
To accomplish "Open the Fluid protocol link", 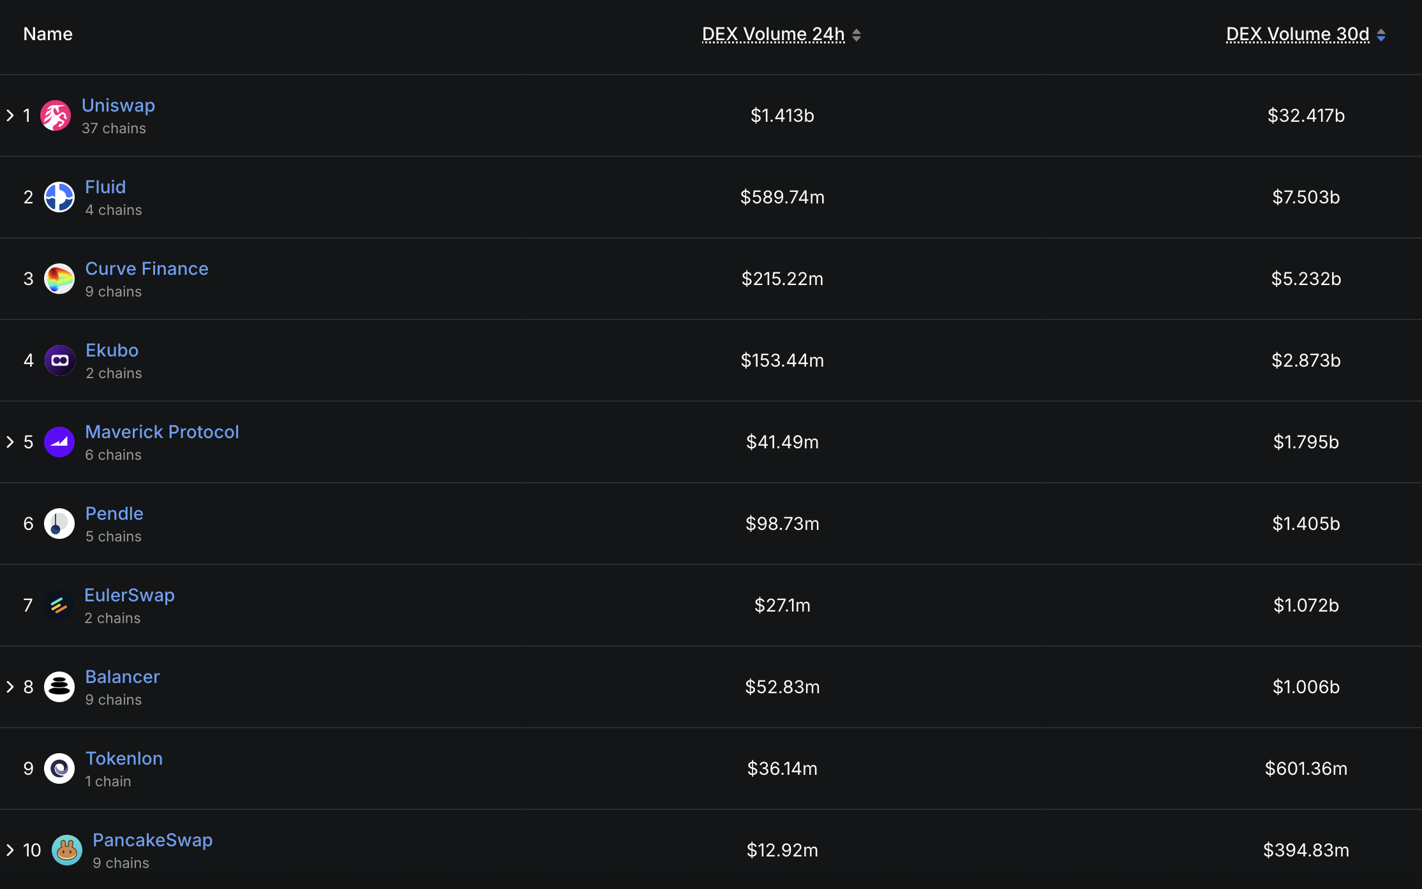I will coord(105,187).
